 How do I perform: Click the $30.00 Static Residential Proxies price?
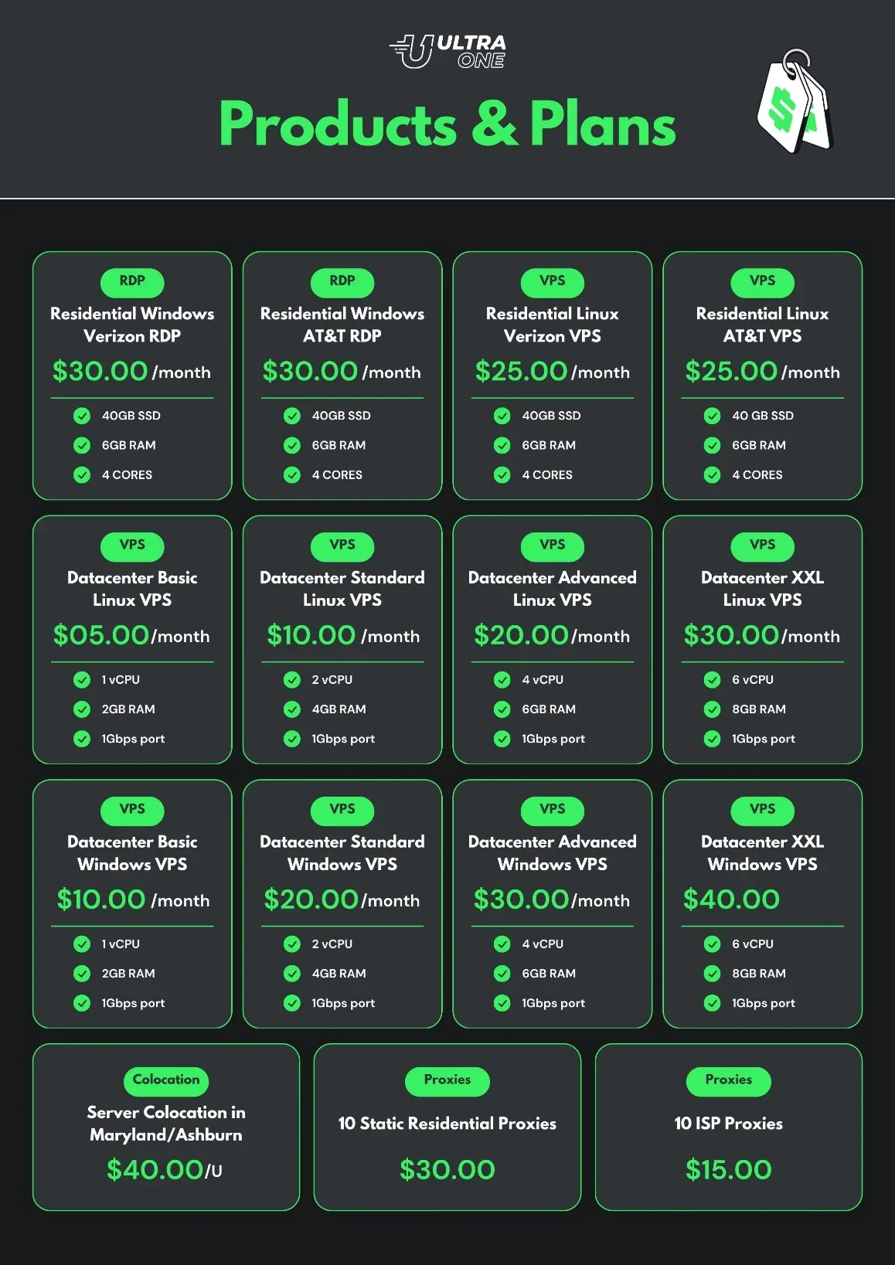pos(447,1170)
